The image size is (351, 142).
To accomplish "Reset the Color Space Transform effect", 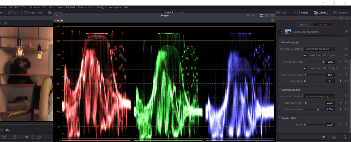I will pos(346,32).
